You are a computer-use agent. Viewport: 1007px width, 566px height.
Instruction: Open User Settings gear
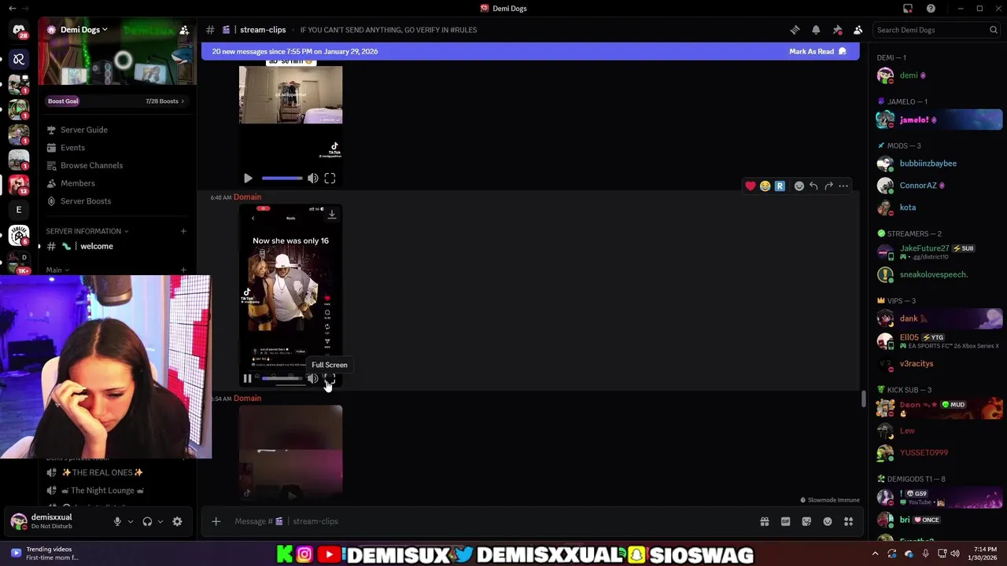pos(177,521)
